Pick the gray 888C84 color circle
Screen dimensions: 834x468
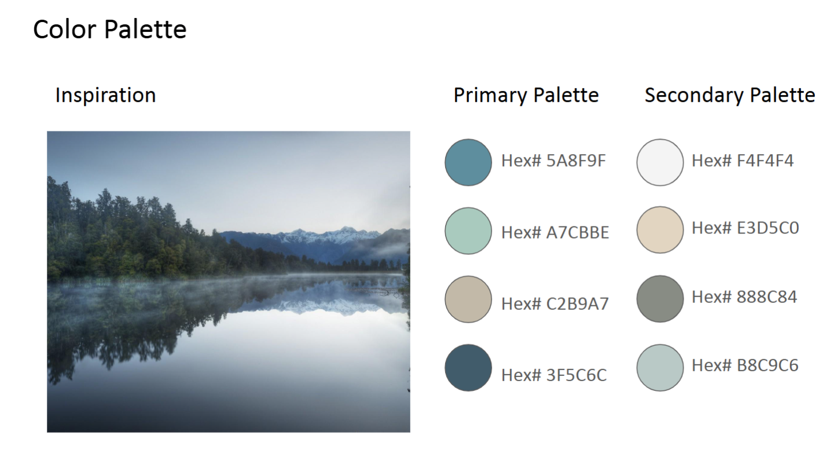point(660,298)
